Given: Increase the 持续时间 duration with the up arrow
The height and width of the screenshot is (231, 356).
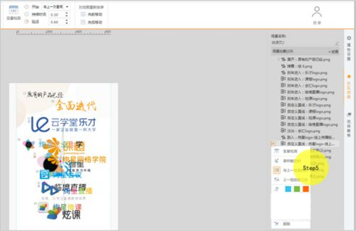Looking at the screenshot, I should 66,13.
